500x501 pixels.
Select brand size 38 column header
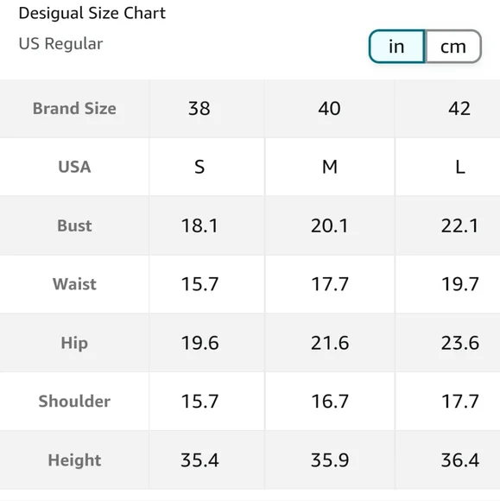click(199, 109)
